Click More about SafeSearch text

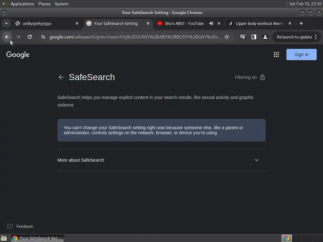(80, 160)
